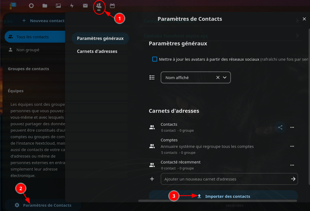Open the Contacts app icon
This screenshot has height=211, width=310.
click(99, 6)
